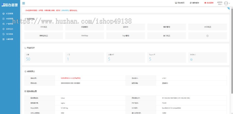Open the 频道模型 quick navigation card
The height and width of the screenshot is (114, 233).
point(85,27)
